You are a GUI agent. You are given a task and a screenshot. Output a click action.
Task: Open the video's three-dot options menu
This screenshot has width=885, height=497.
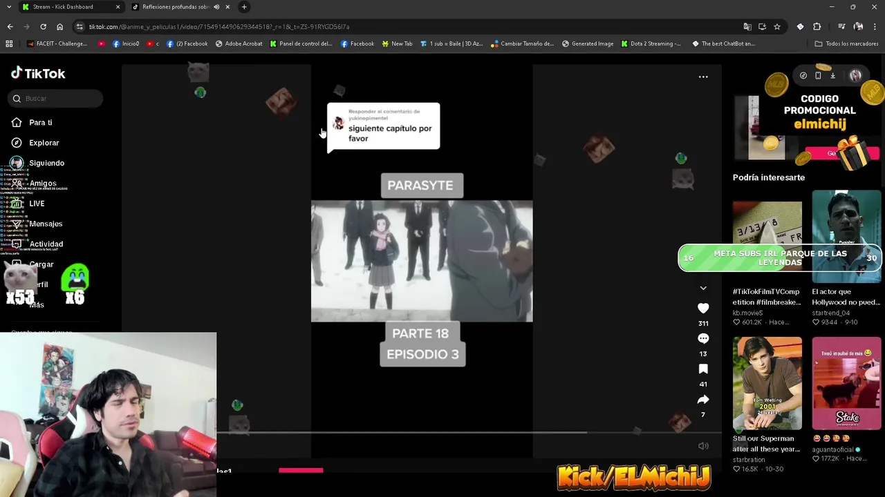click(703, 77)
